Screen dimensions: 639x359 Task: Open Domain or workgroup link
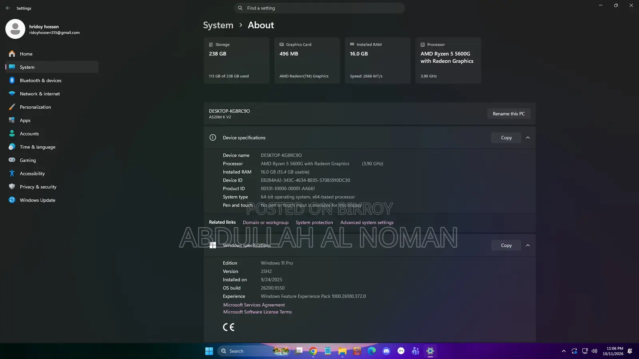(266, 223)
